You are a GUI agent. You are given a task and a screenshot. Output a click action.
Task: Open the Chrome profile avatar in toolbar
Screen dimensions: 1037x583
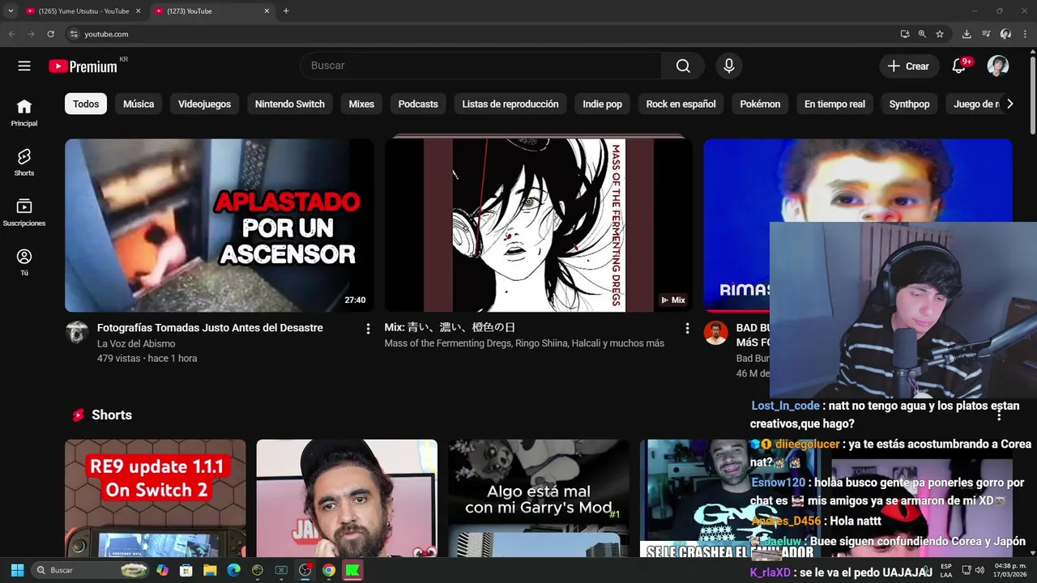click(1005, 34)
